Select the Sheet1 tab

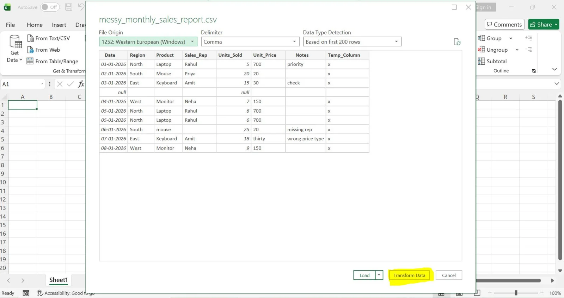pyautogui.click(x=59, y=280)
